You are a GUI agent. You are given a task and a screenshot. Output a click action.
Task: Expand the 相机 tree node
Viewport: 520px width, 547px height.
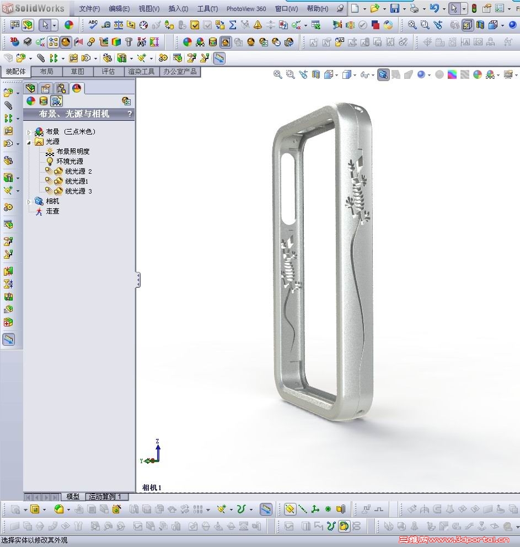29,202
